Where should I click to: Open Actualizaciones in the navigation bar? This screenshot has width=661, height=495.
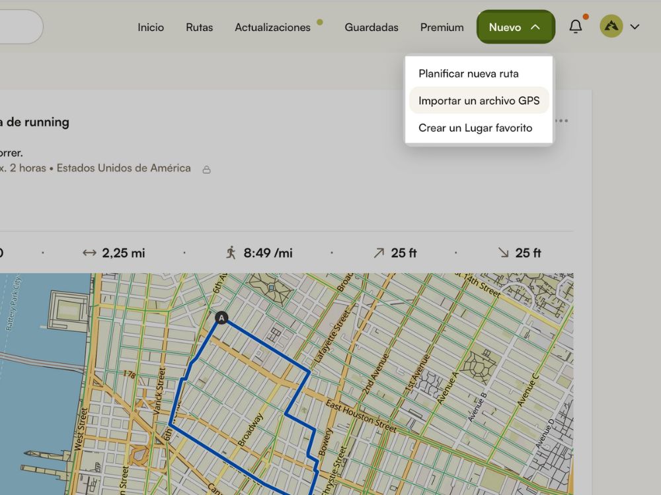pyautogui.click(x=272, y=27)
